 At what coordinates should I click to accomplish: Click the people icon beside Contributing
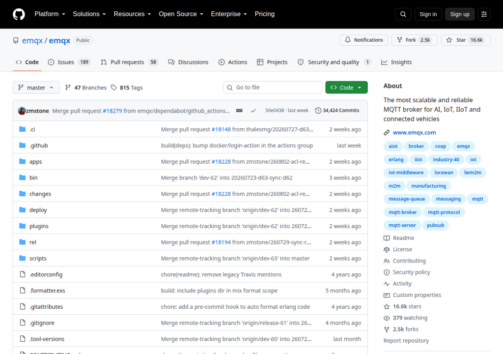pos(387,261)
